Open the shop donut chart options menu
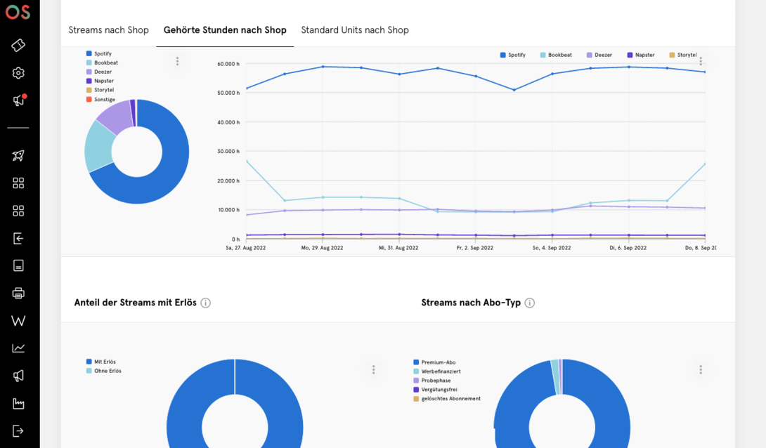 coord(177,61)
